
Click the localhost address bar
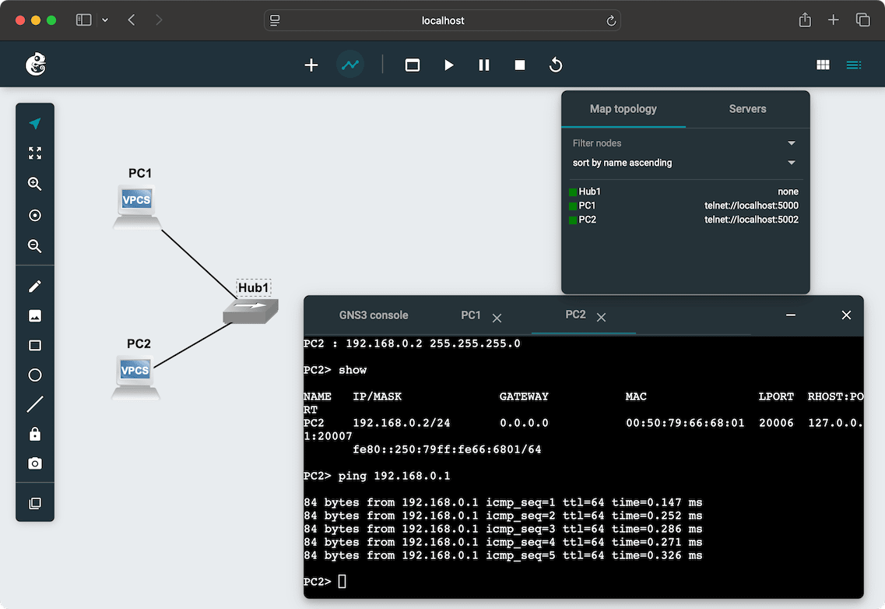point(442,20)
